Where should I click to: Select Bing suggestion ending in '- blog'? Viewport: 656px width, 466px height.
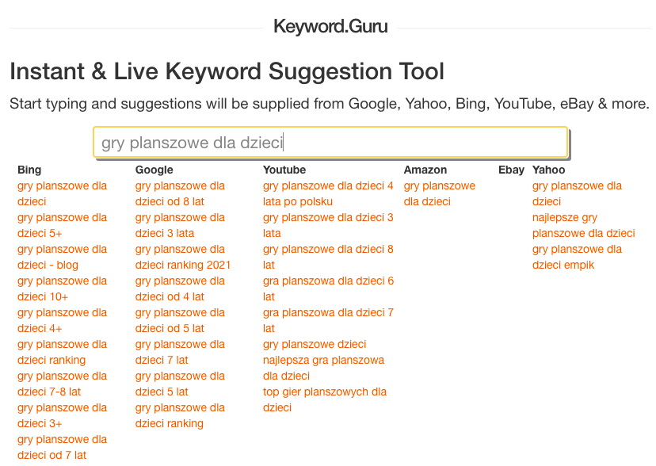click(62, 257)
